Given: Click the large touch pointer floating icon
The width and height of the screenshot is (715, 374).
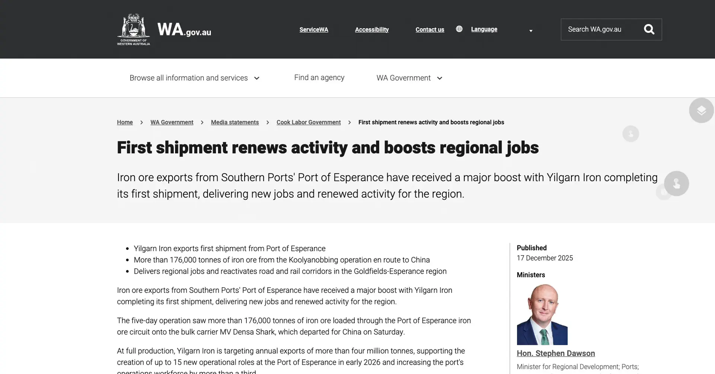Looking at the screenshot, I should coord(676,183).
